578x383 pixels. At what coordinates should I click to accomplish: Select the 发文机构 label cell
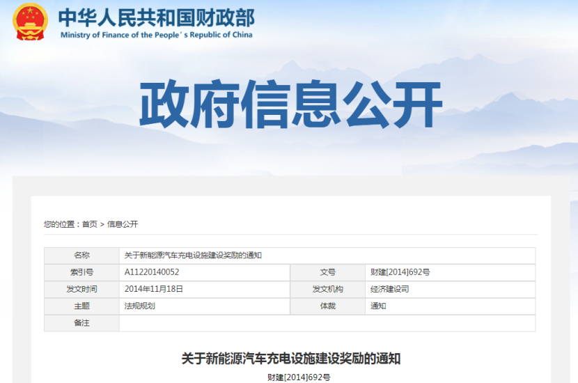(x=328, y=290)
